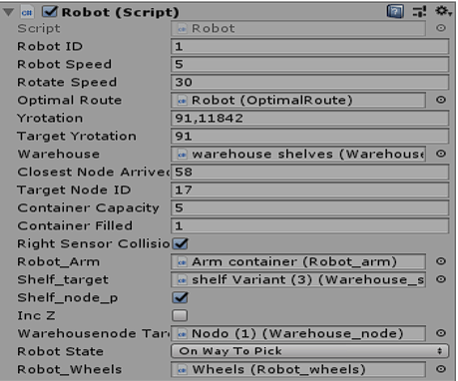Click the Robot ID label
Viewport: 458px width, 381px height.
coord(50,46)
